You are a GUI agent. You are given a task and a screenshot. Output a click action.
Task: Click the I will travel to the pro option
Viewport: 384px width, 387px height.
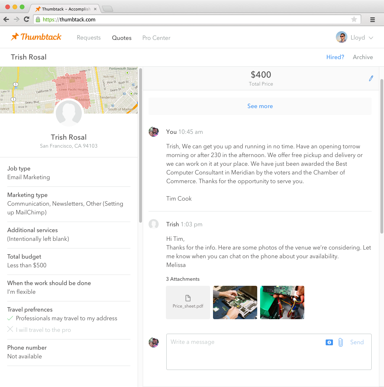pyautogui.click(x=43, y=330)
